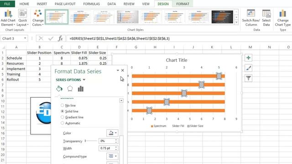
Task: Click the Spectrum legend entry
Action: tap(158, 126)
